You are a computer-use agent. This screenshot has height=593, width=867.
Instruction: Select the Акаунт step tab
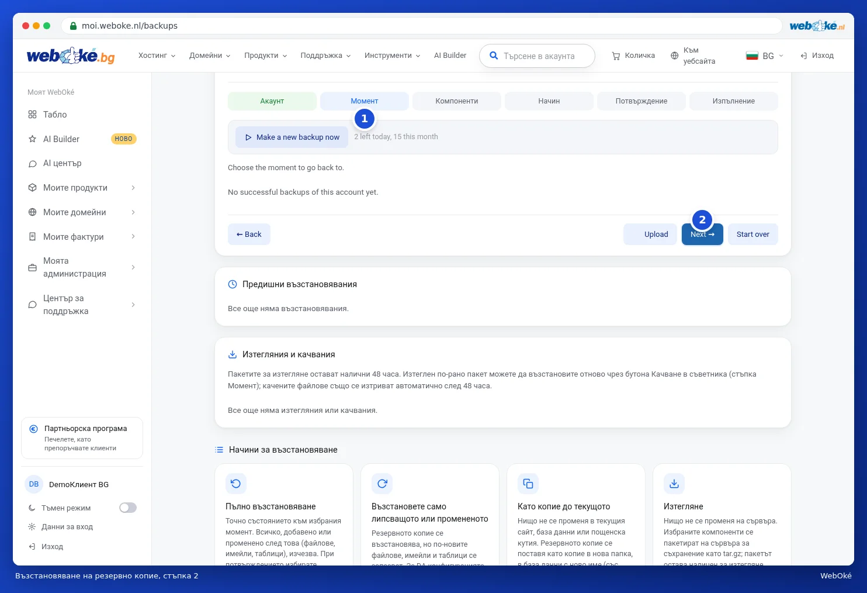point(272,101)
